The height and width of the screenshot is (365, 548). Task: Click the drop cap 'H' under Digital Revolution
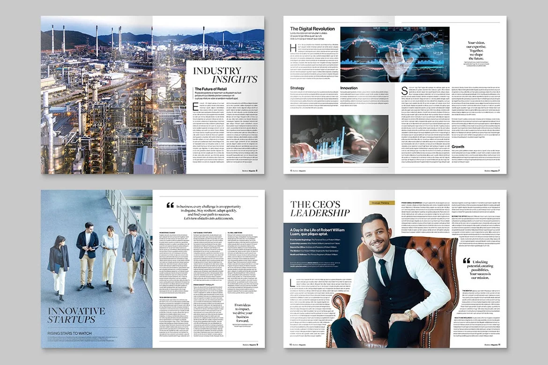click(x=293, y=48)
